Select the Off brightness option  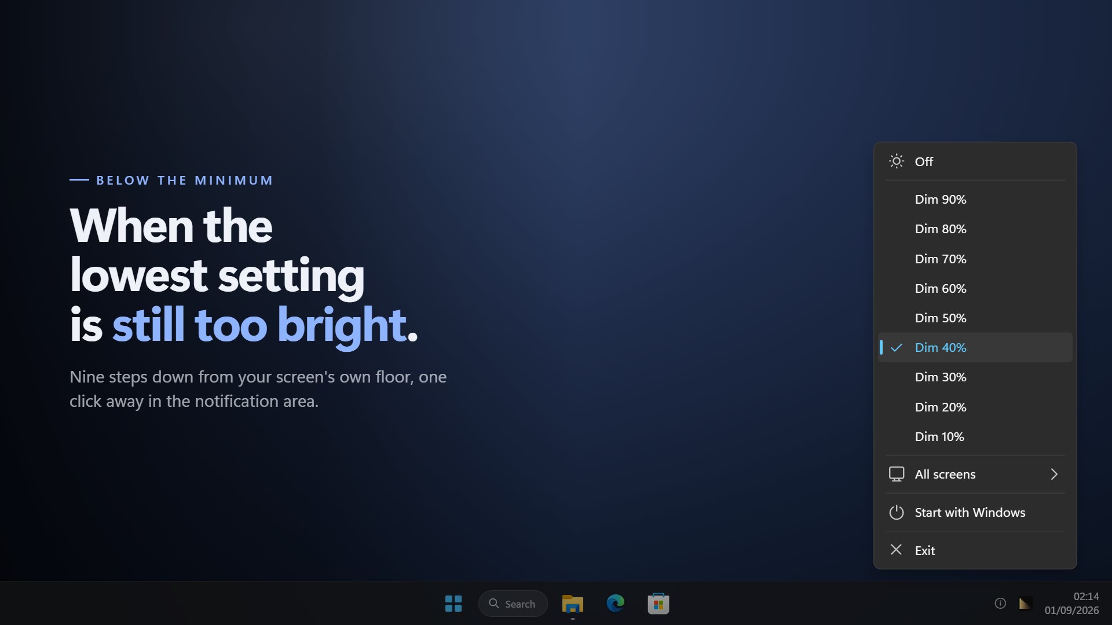975,161
